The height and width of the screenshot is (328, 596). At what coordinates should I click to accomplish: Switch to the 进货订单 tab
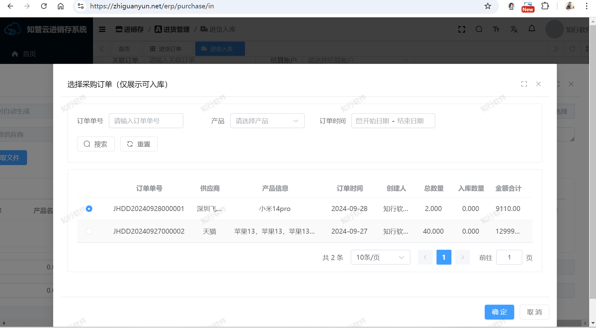click(166, 49)
